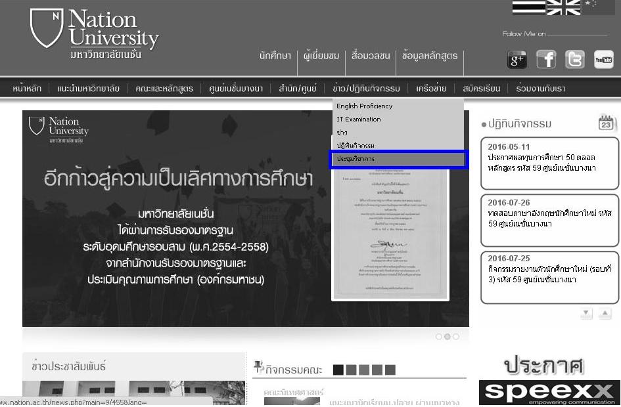Click the calendar icon beside ปฏิทินกิจกรรม
This screenshot has width=621, height=407.
point(607,123)
